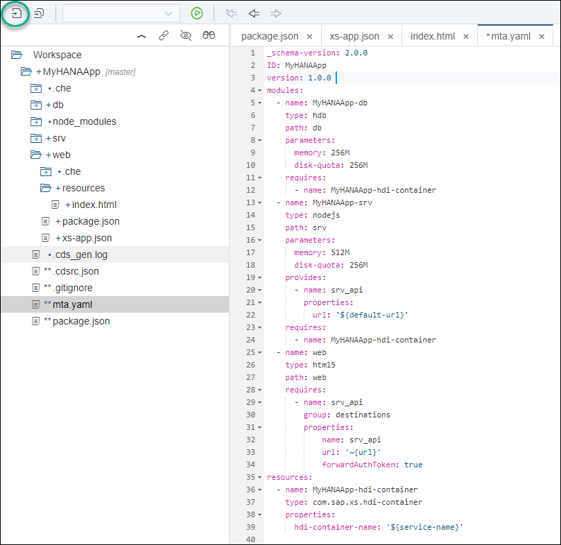The height and width of the screenshot is (545, 561).
Task: Close the index.html tab
Action: coord(466,37)
